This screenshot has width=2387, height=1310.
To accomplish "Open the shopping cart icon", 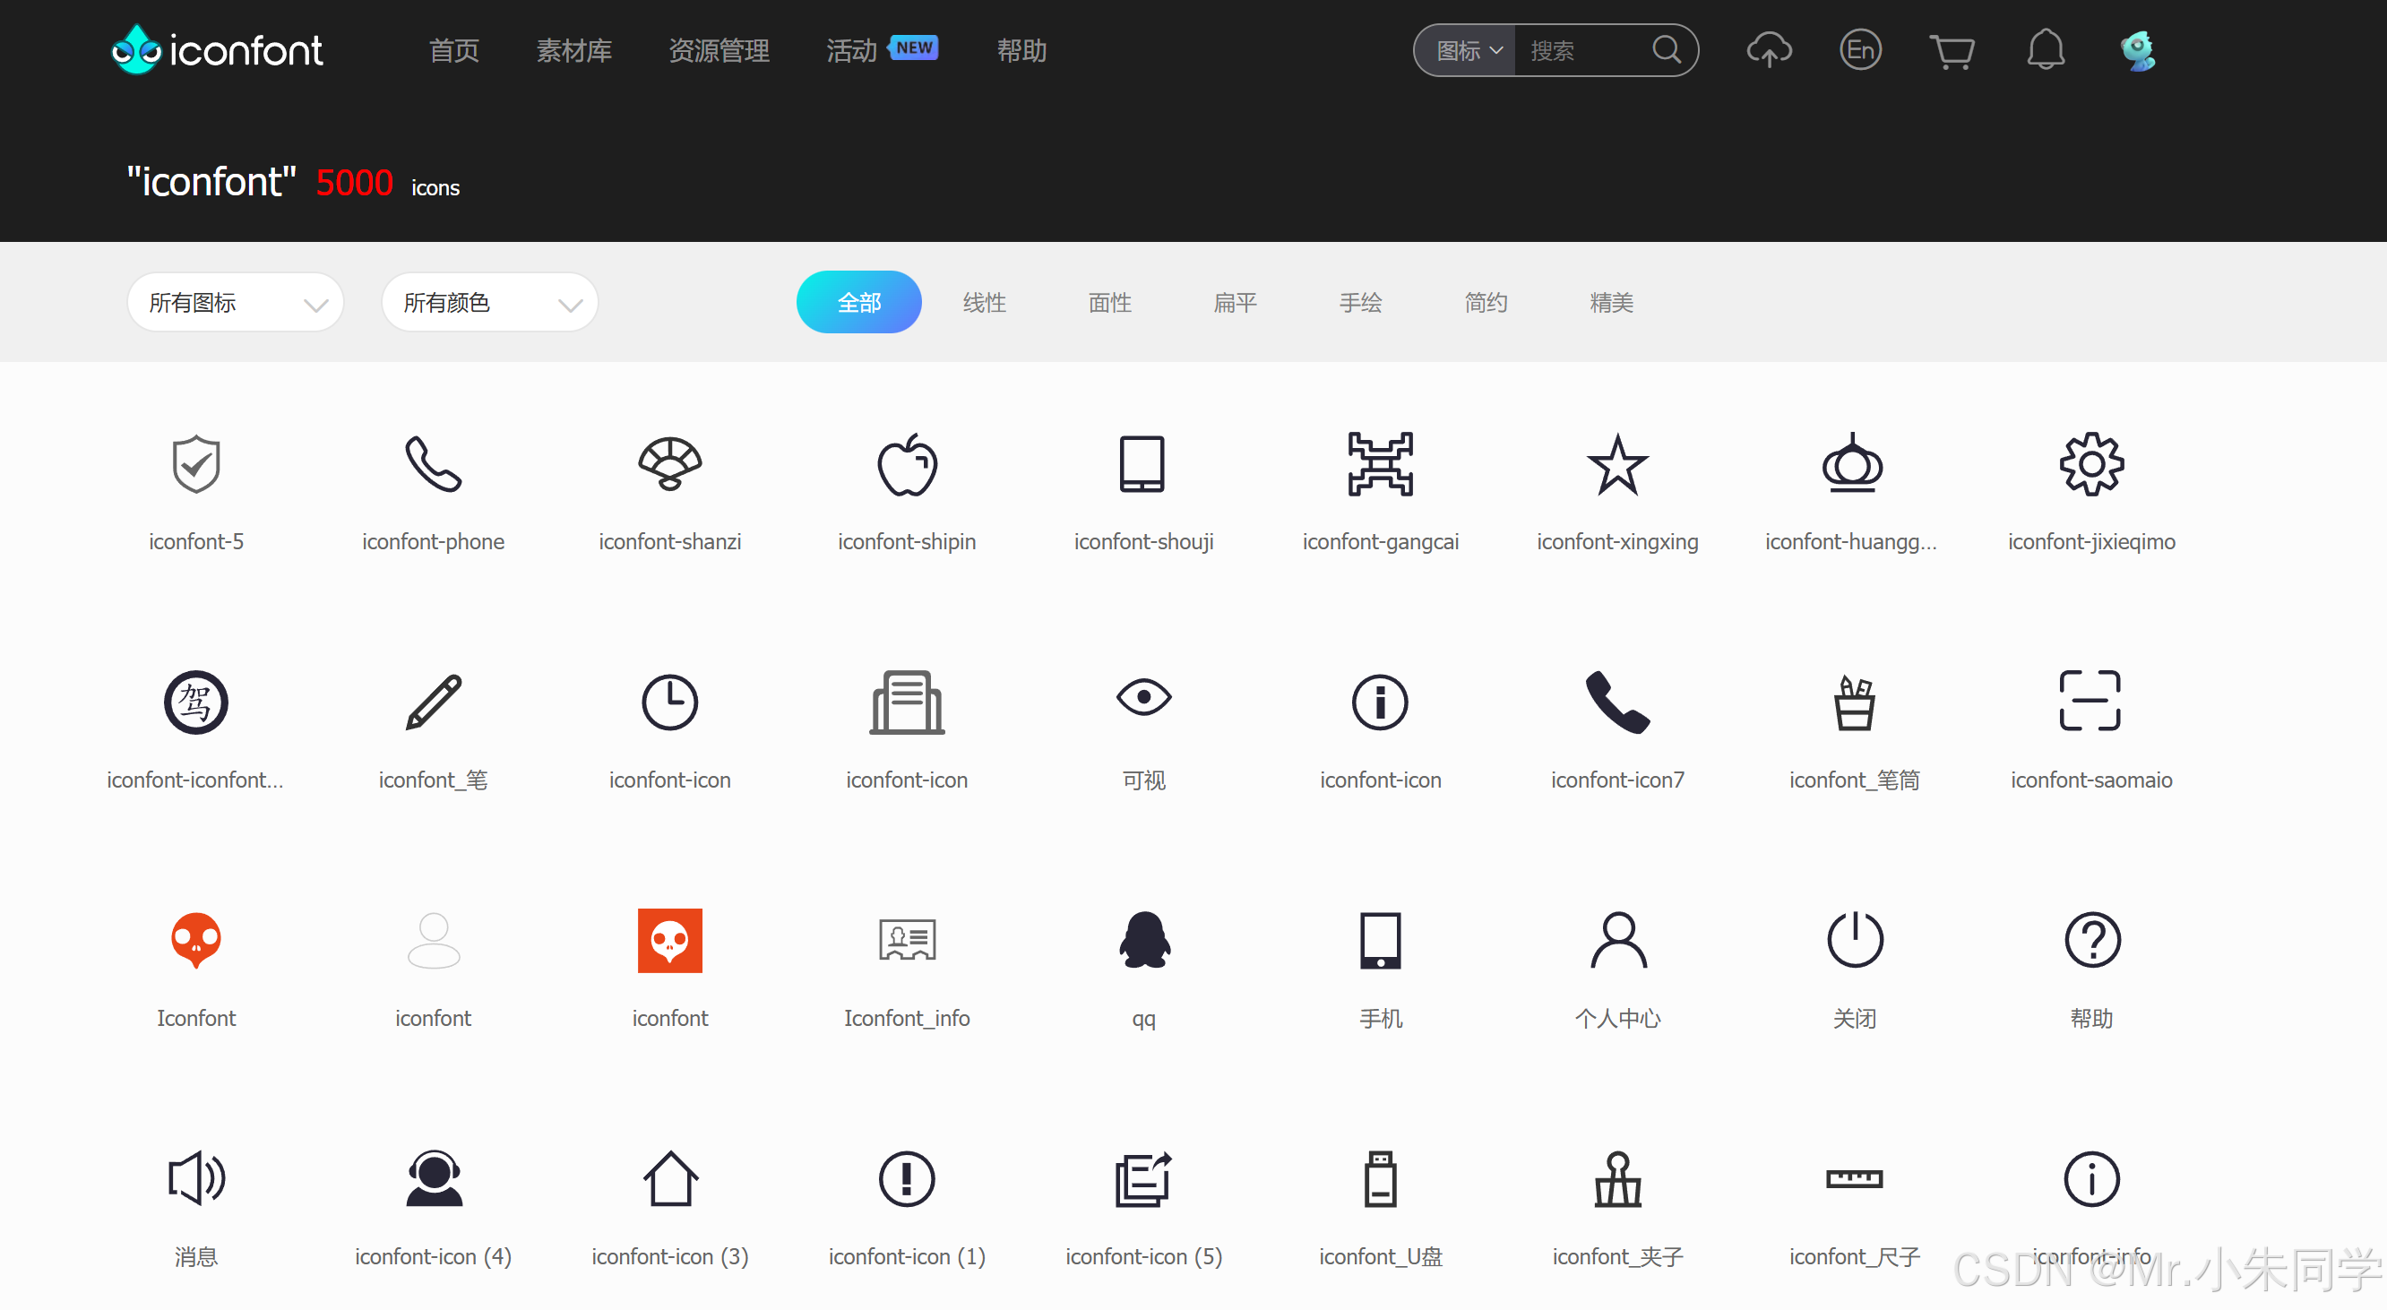I will tap(1952, 50).
